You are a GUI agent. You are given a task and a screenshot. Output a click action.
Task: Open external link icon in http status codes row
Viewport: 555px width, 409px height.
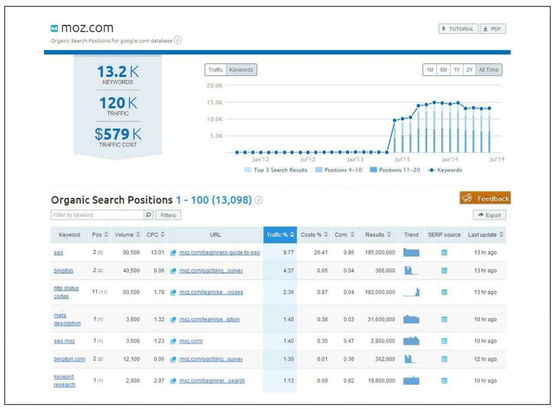coord(173,292)
